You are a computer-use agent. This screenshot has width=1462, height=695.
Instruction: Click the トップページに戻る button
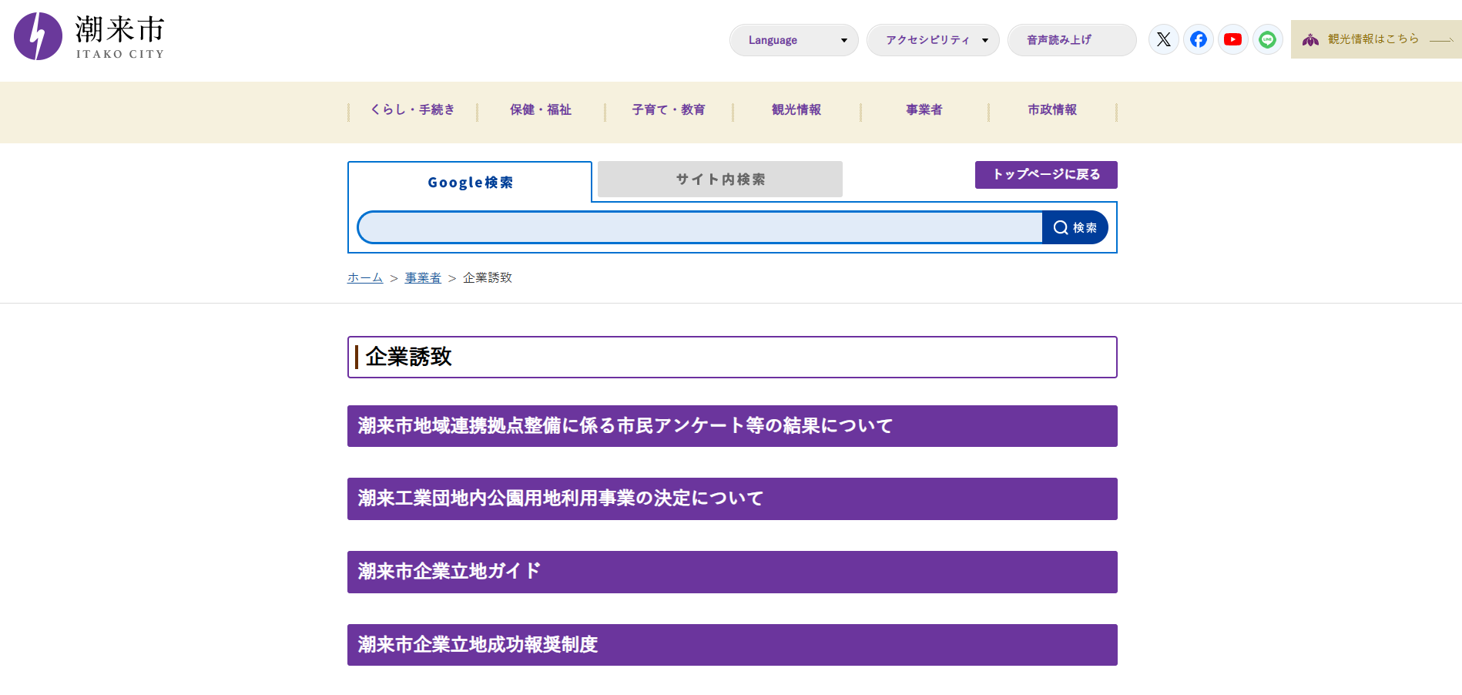click(x=1046, y=175)
